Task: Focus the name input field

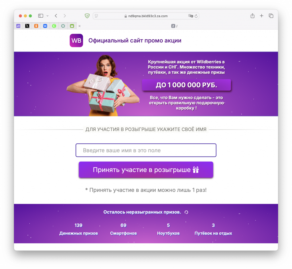Action: (146, 150)
